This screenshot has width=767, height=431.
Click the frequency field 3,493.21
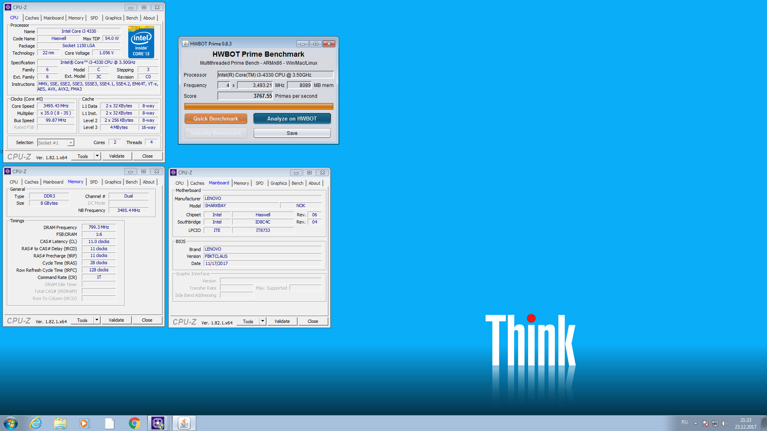[255, 85]
